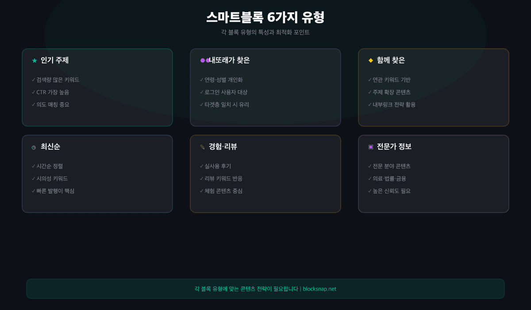Click the main title 스마트블록 6가지 유형
Screen dimensions: 531x310
point(265,17)
